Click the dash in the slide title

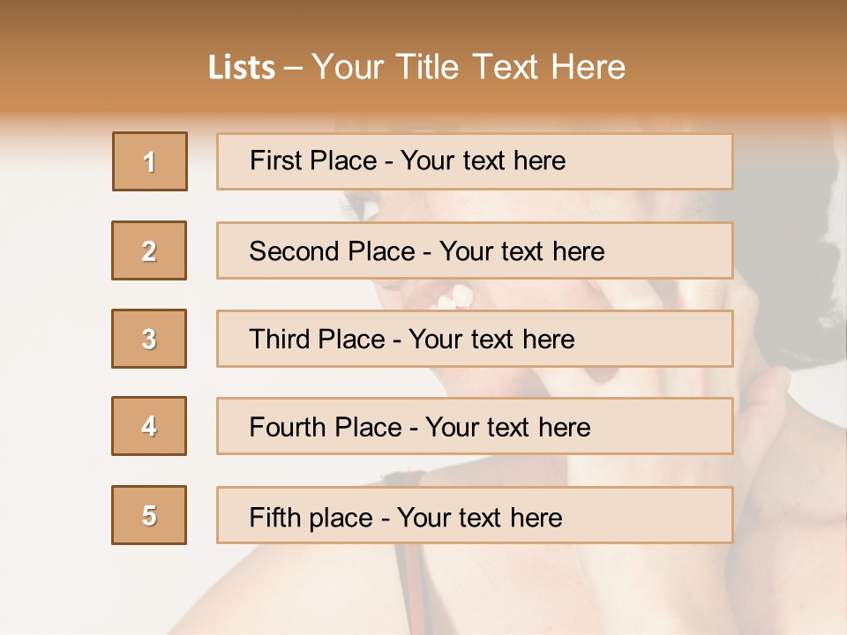[x=294, y=69]
